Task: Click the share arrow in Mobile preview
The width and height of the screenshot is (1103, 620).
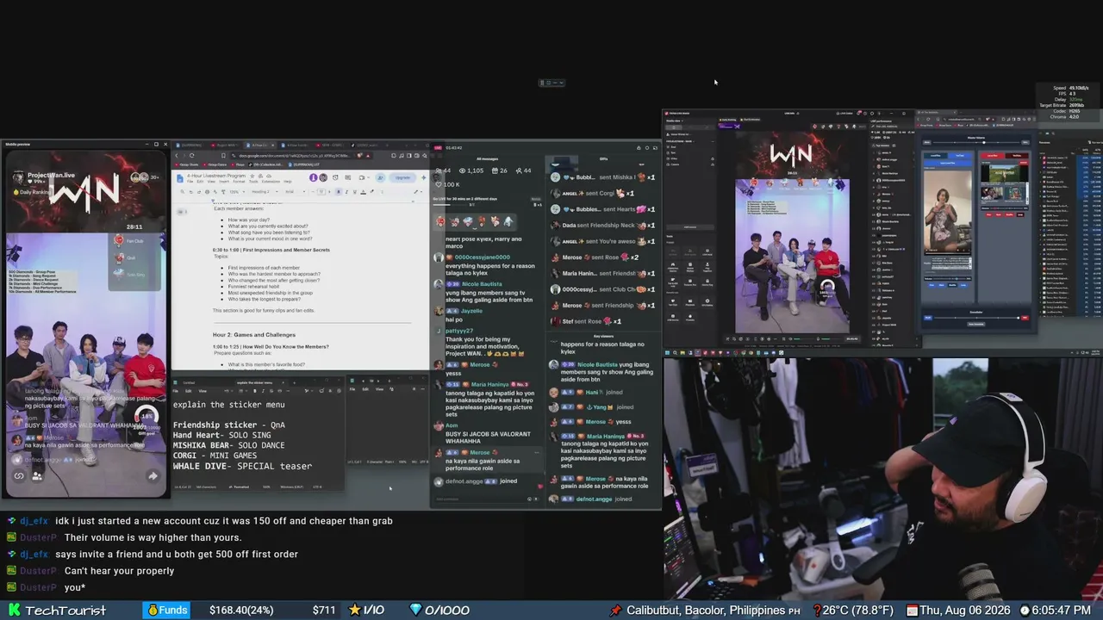Action: pos(153,475)
